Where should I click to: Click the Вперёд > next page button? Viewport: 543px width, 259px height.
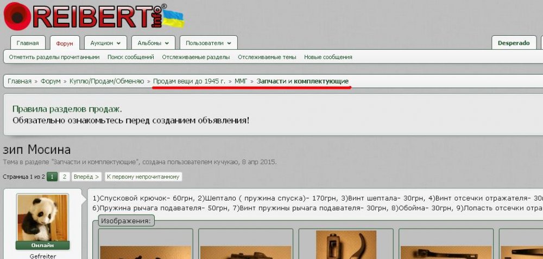tap(86, 177)
